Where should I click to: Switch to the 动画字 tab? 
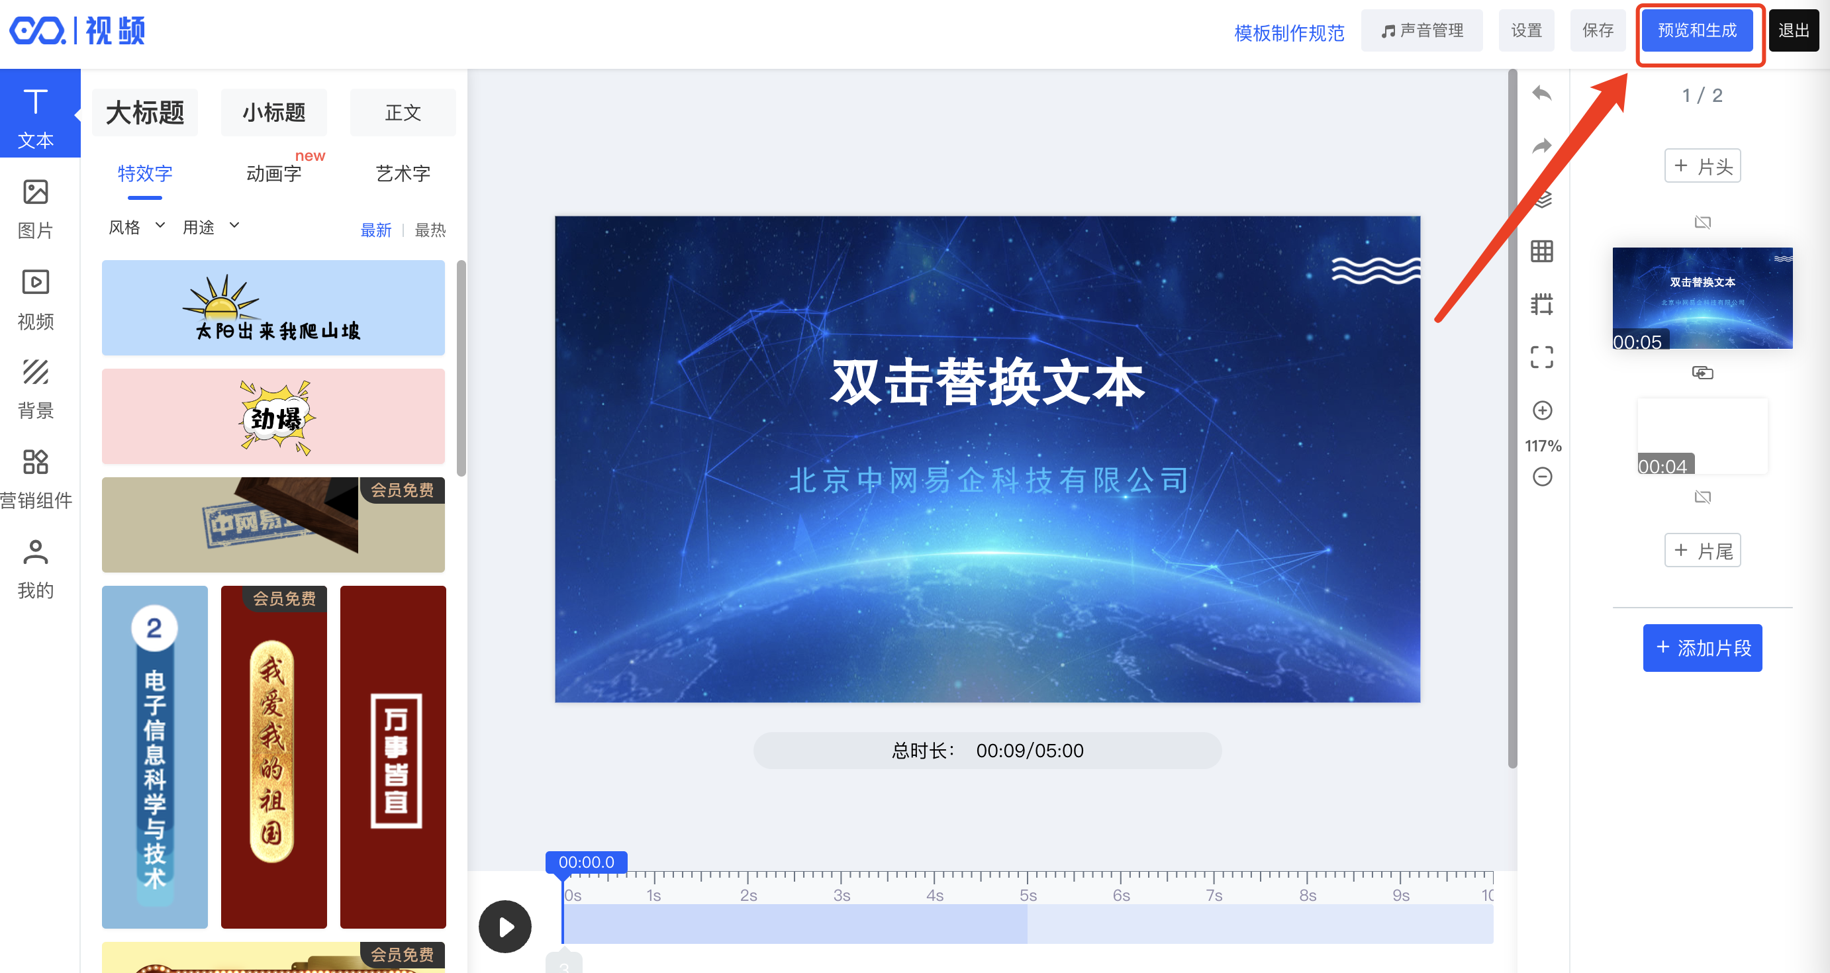[274, 174]
